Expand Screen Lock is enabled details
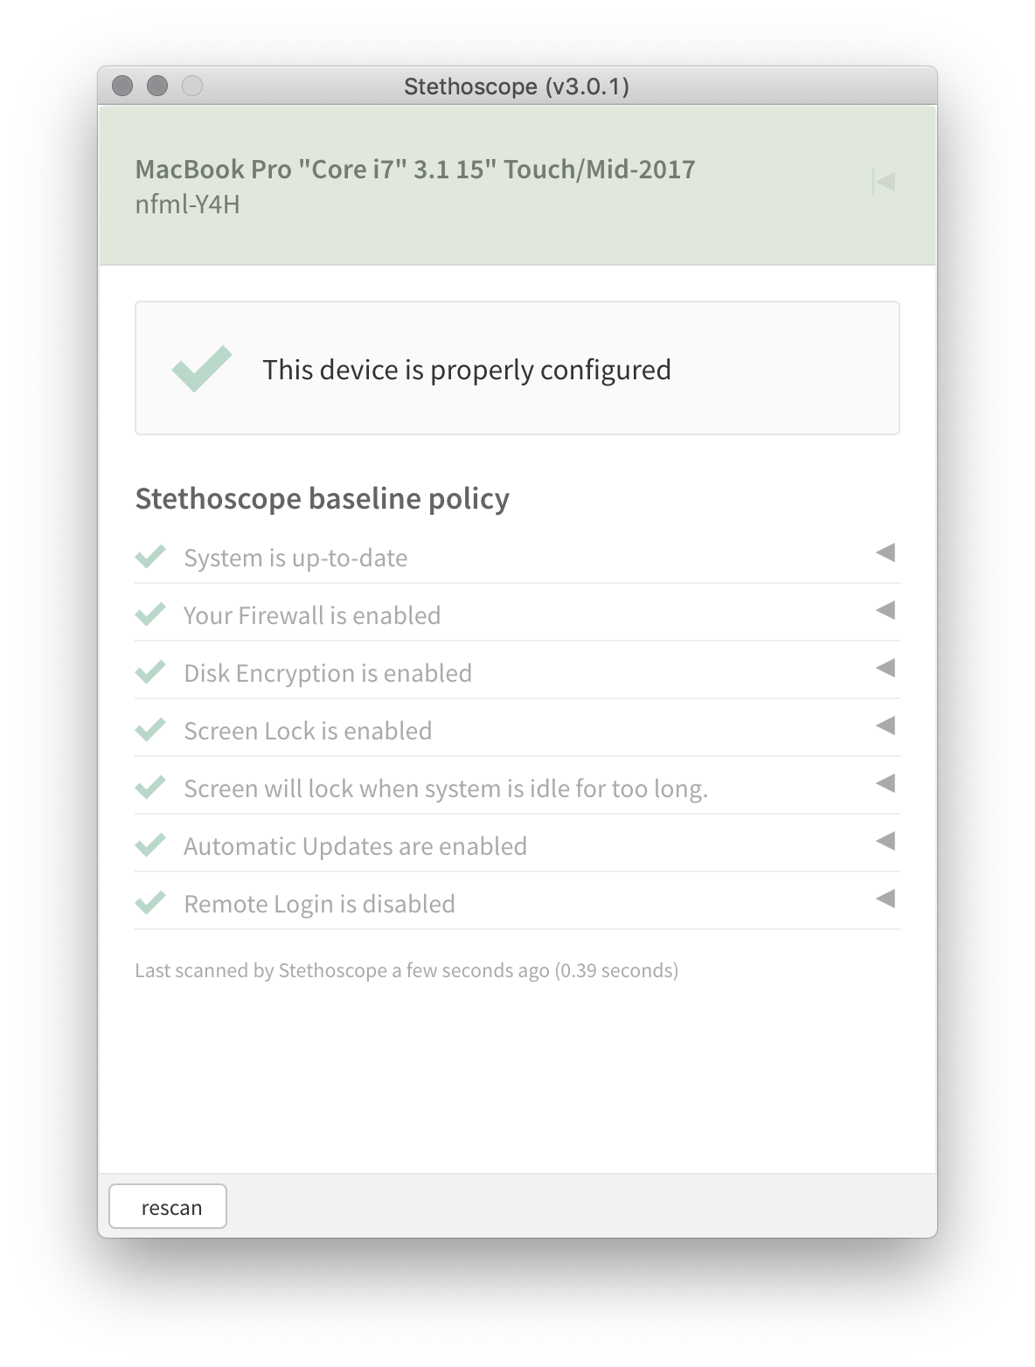This screenshot has height=1367, width=1035. (886, 725)
